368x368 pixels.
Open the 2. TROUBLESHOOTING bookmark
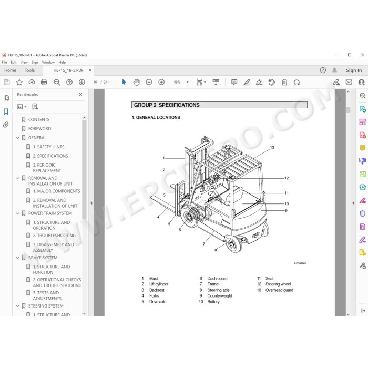click(54, 236)
